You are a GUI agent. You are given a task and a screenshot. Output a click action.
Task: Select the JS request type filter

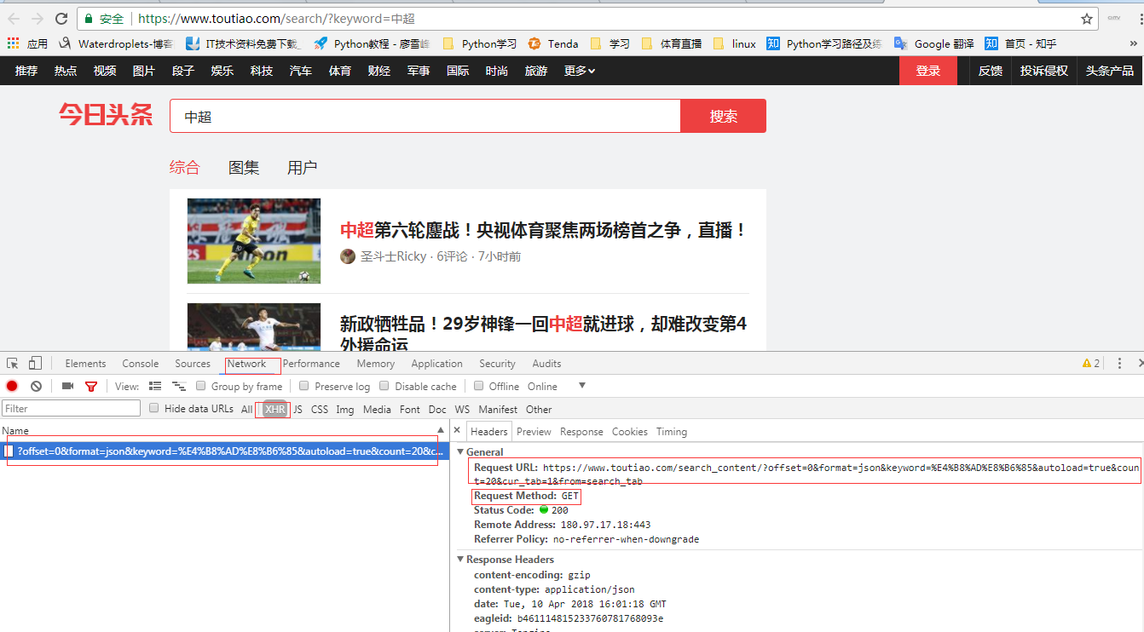(x=298, y=409)
